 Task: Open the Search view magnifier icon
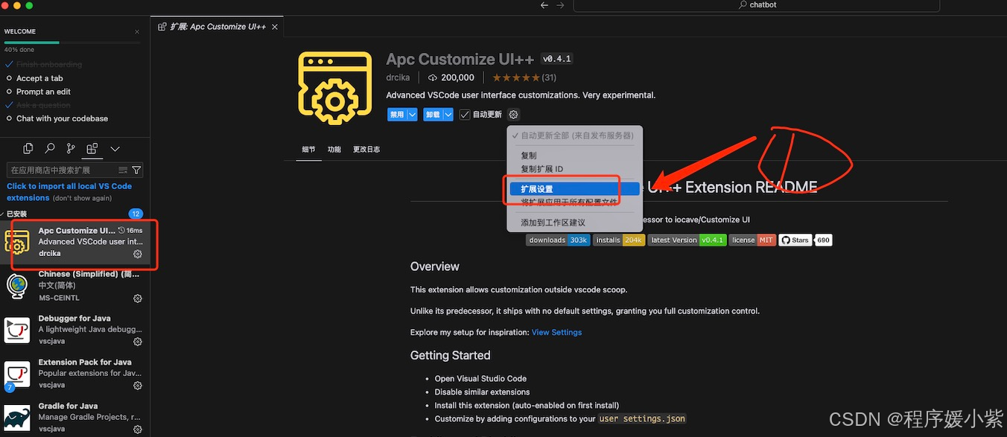[50, 149]
